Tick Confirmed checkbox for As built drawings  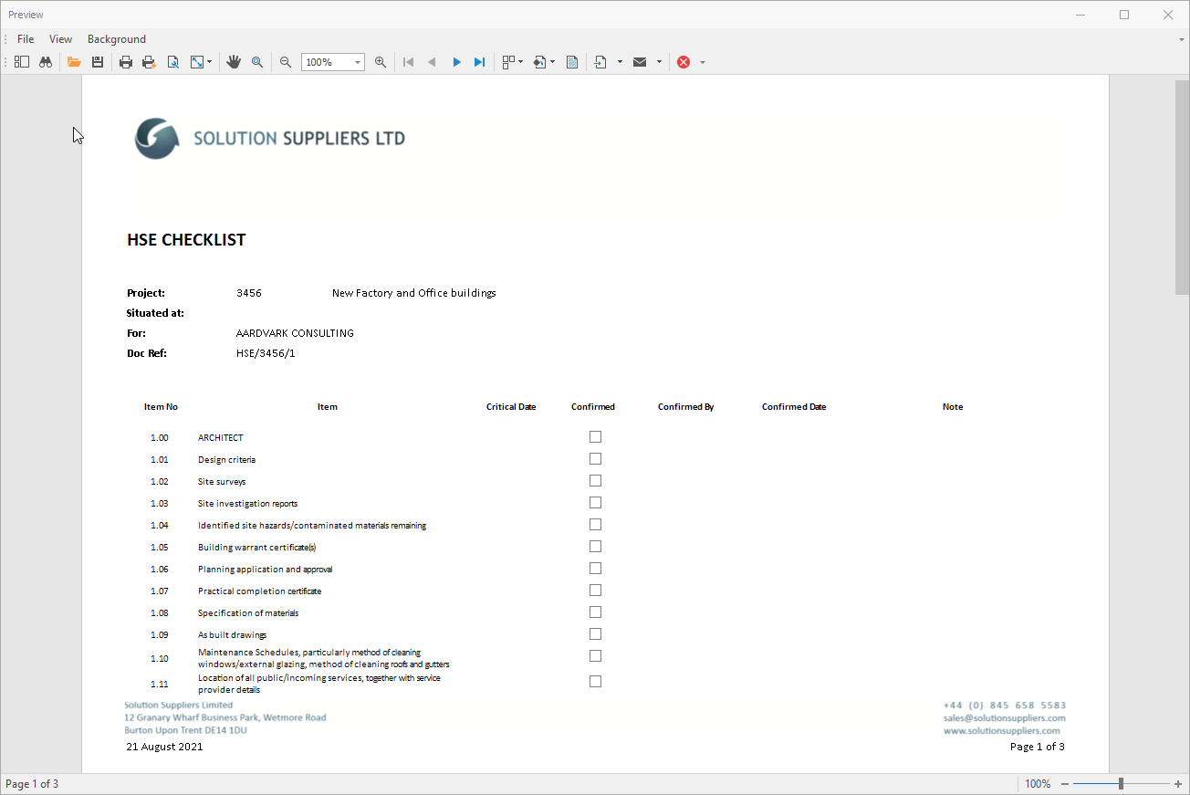tap(595, 634)
